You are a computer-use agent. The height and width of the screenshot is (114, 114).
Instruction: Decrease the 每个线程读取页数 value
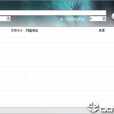(x=104, y=20)
